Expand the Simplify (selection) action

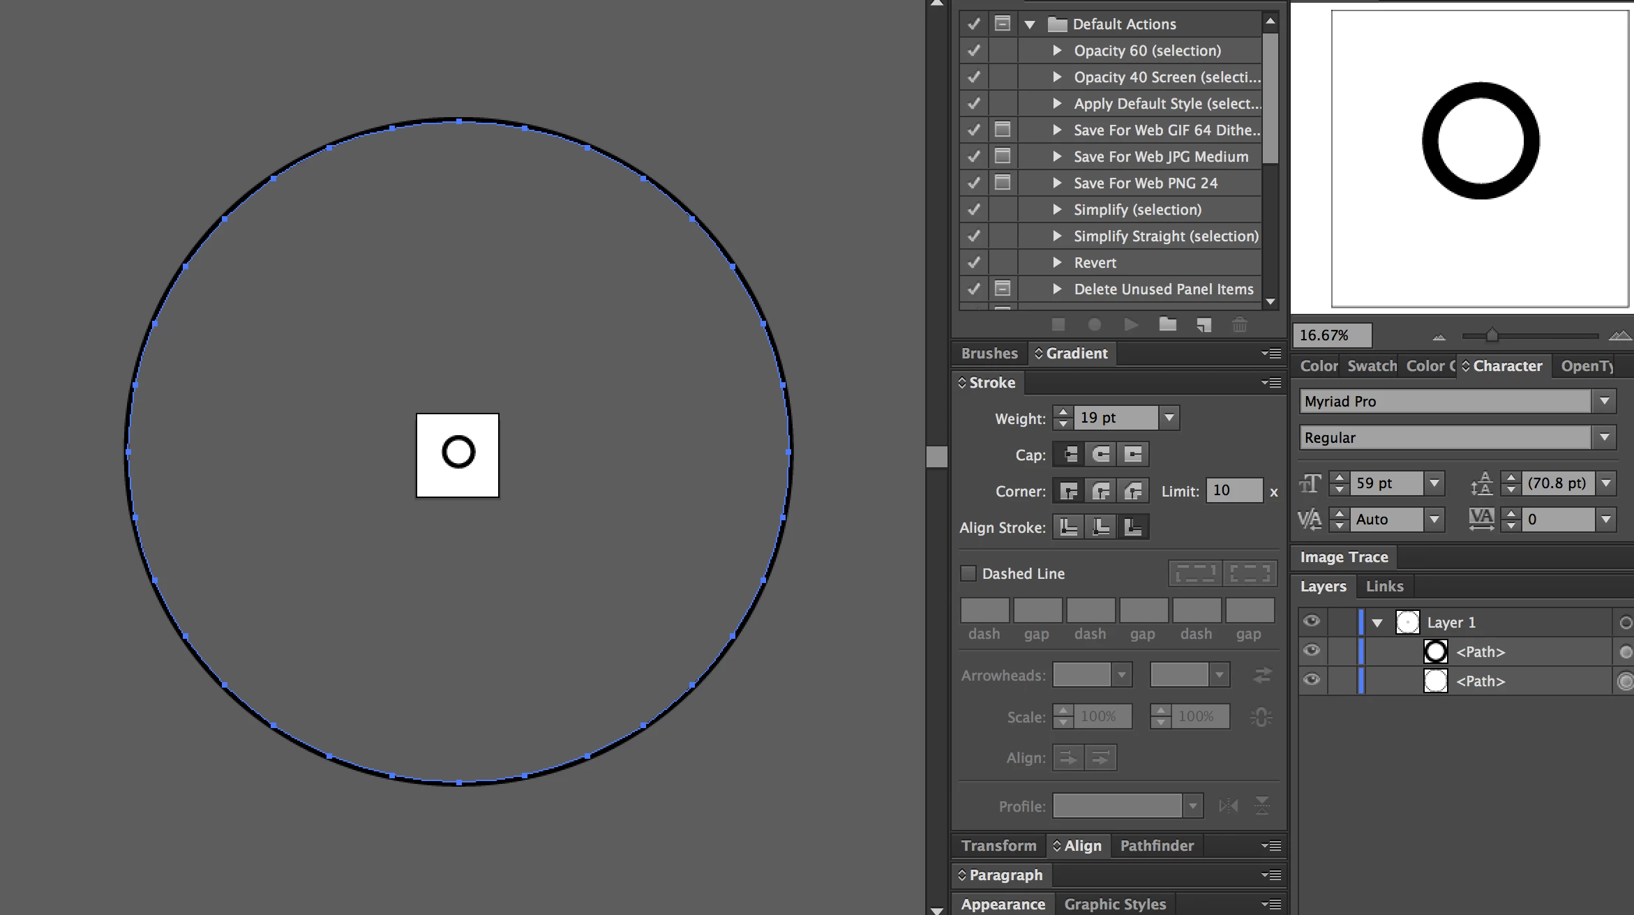(1057, 209)
